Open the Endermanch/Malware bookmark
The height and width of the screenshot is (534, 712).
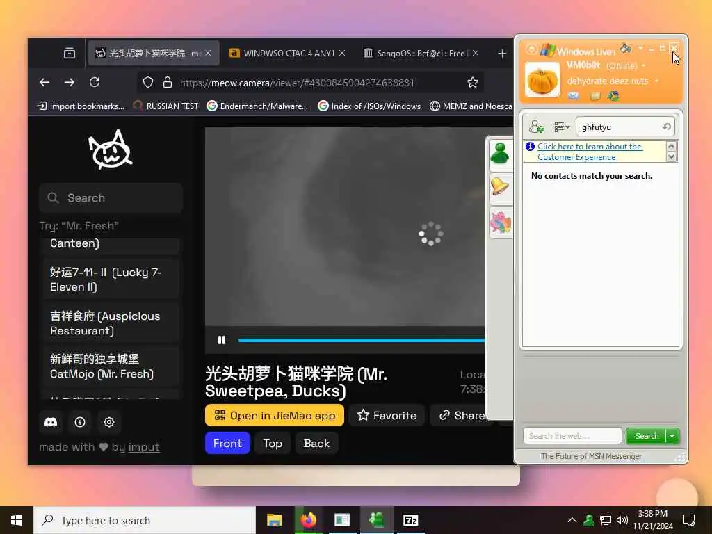click(x=257, y=106)
